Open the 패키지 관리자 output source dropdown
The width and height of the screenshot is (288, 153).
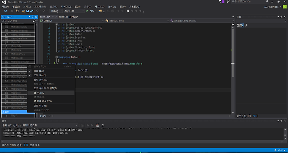(50, 126)
